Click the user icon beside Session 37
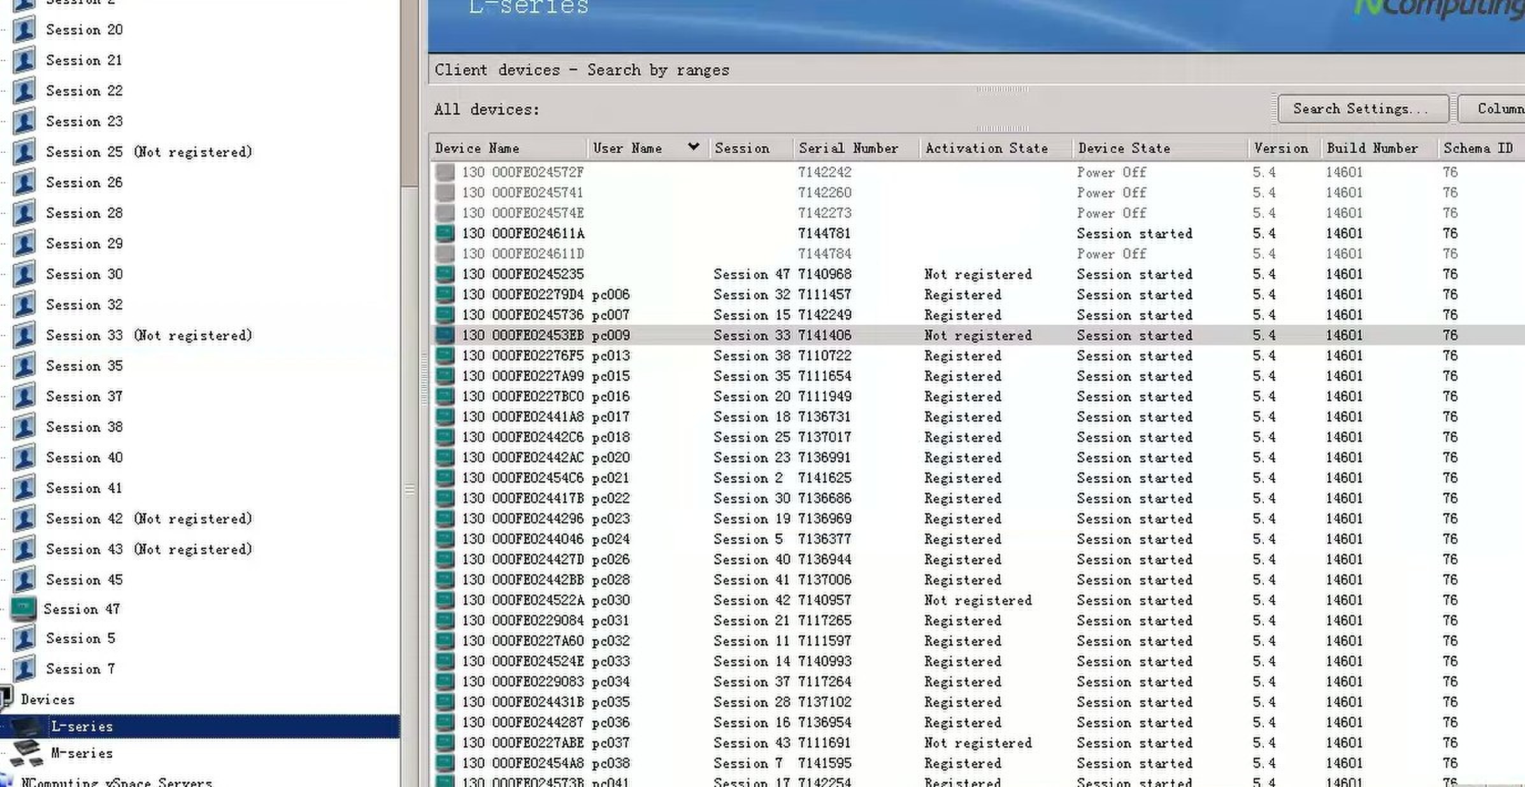Screen dimensions: 1525x787 (x=24, y=397)
